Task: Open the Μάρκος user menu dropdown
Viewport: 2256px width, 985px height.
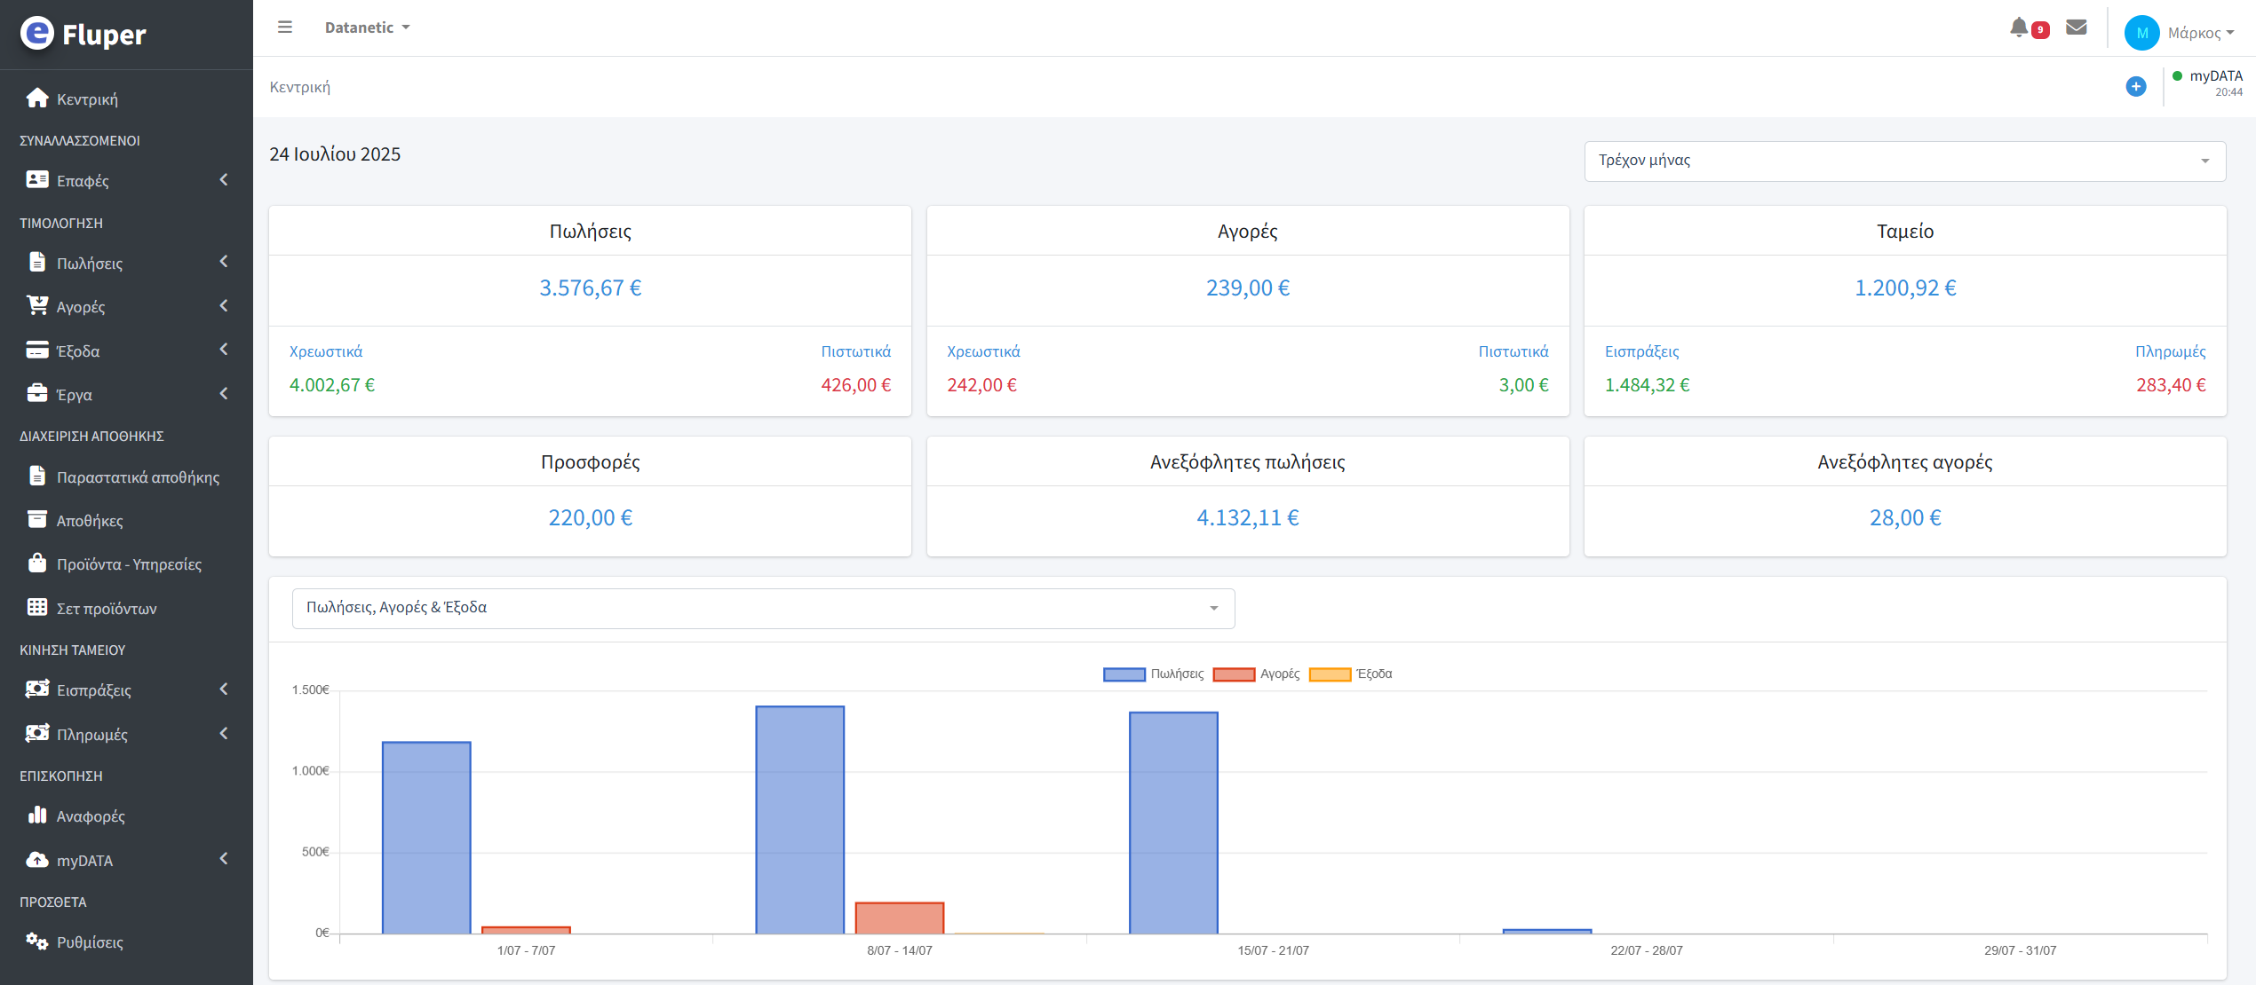Action: click(x=2201, y=33)
